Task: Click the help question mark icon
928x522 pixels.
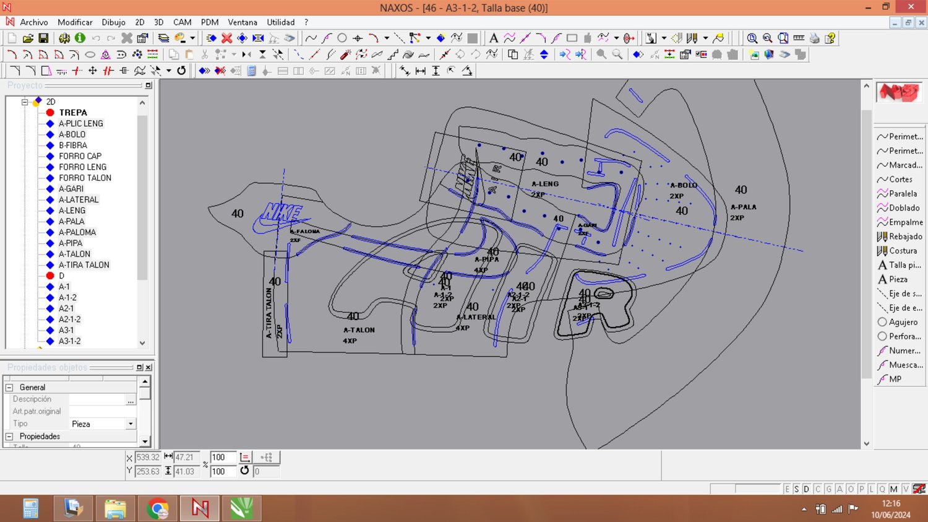Action: pyautogui.click(x=830, y=38)
